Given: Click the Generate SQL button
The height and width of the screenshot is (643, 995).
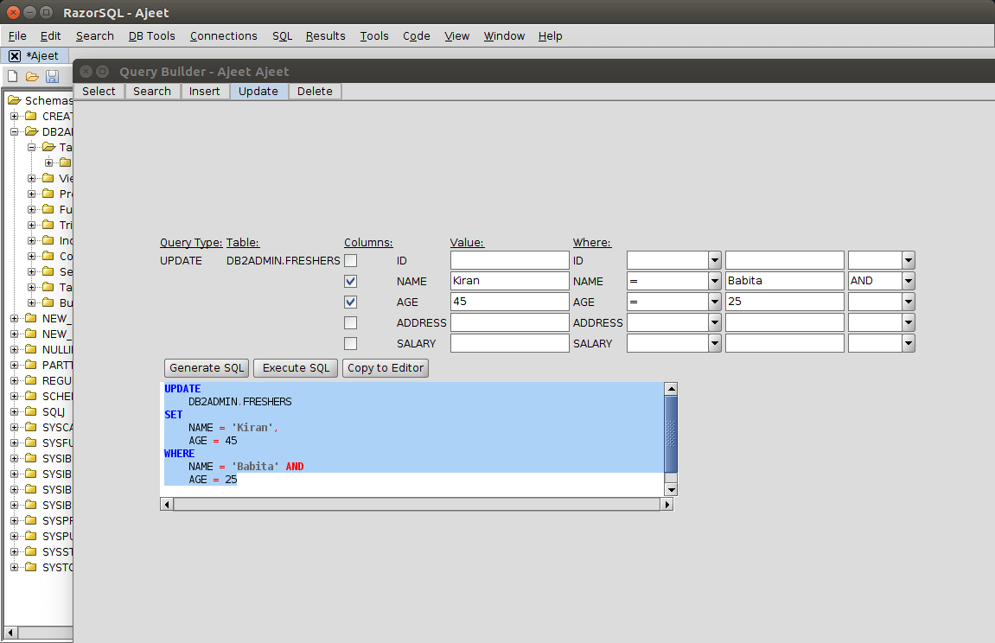Looking at the screenshot, I should click(207, 368).
